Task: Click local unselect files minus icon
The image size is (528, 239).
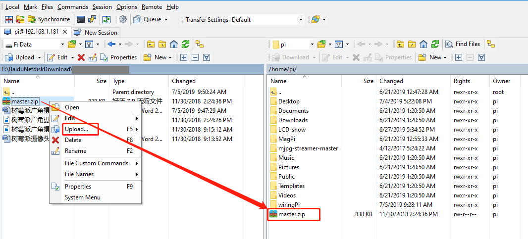Action: point(195,57)
